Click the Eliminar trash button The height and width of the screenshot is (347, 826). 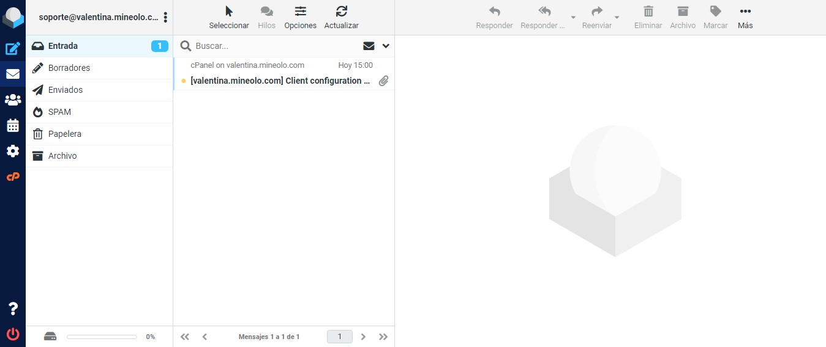pos(648,18)
